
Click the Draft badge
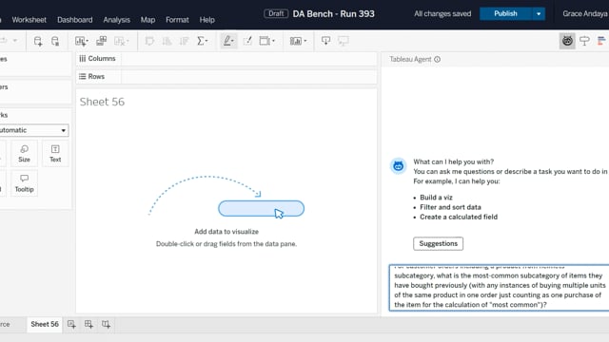[276, 13]
